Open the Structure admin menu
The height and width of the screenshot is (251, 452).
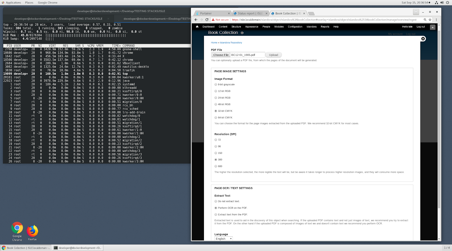[x=236, y=27]
